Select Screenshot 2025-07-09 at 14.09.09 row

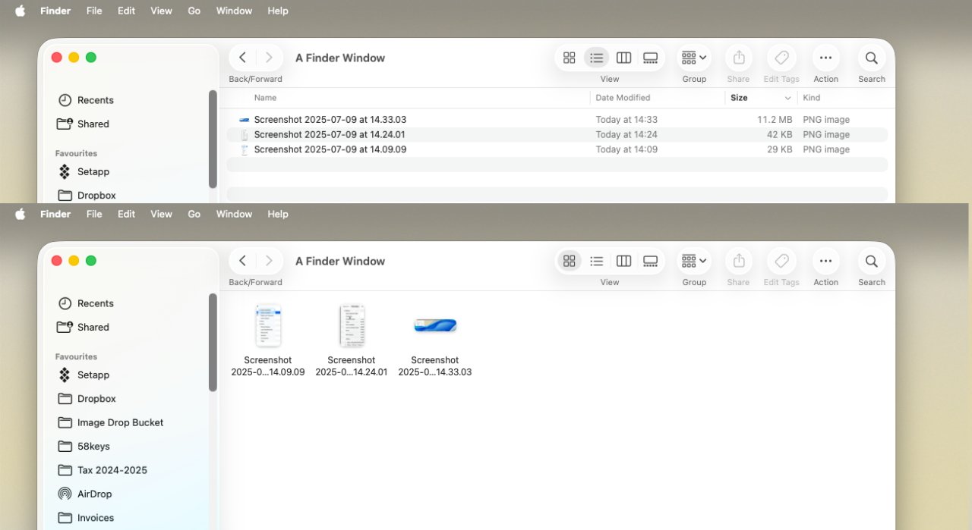click(x=557, y=150)
